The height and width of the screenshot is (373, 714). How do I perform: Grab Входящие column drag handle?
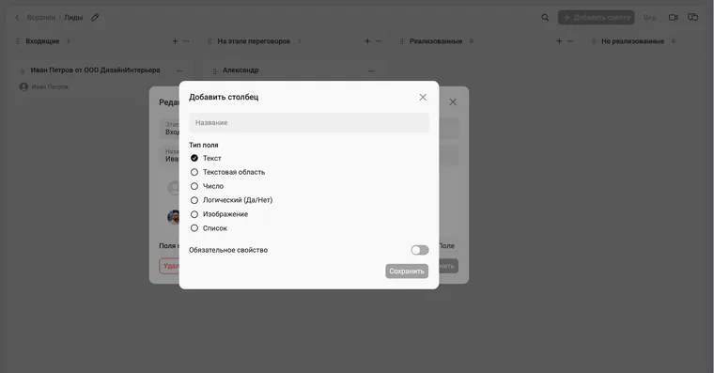[x=18, y=41]
